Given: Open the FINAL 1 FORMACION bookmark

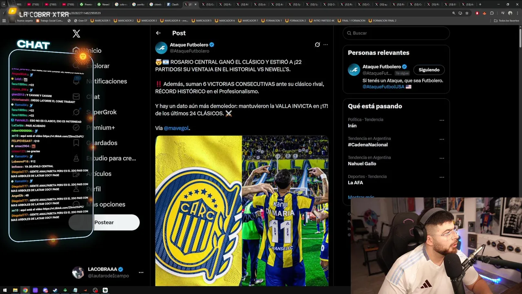Looking at the screenshot, I should tap(351, 20).
